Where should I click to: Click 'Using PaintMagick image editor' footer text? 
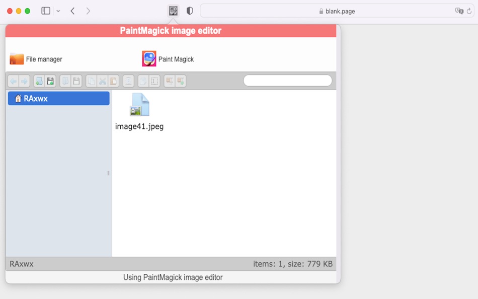coord(173,277)
